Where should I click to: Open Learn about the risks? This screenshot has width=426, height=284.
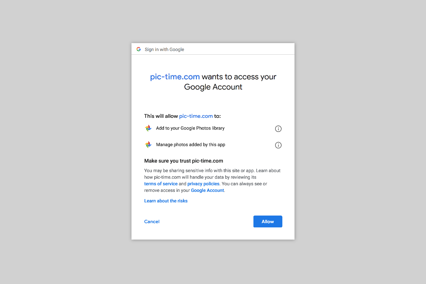point(166,201)
